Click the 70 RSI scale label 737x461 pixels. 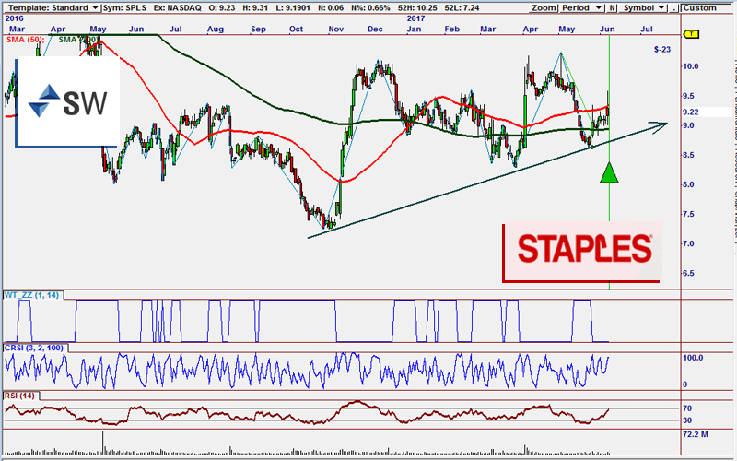pos(687,408)
